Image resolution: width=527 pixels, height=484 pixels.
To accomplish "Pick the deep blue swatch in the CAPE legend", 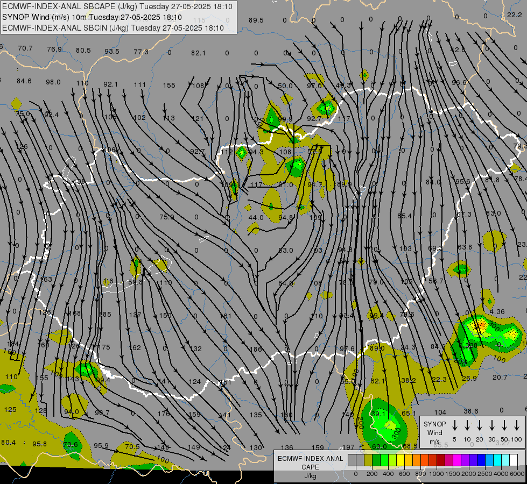I will point(481,460).
